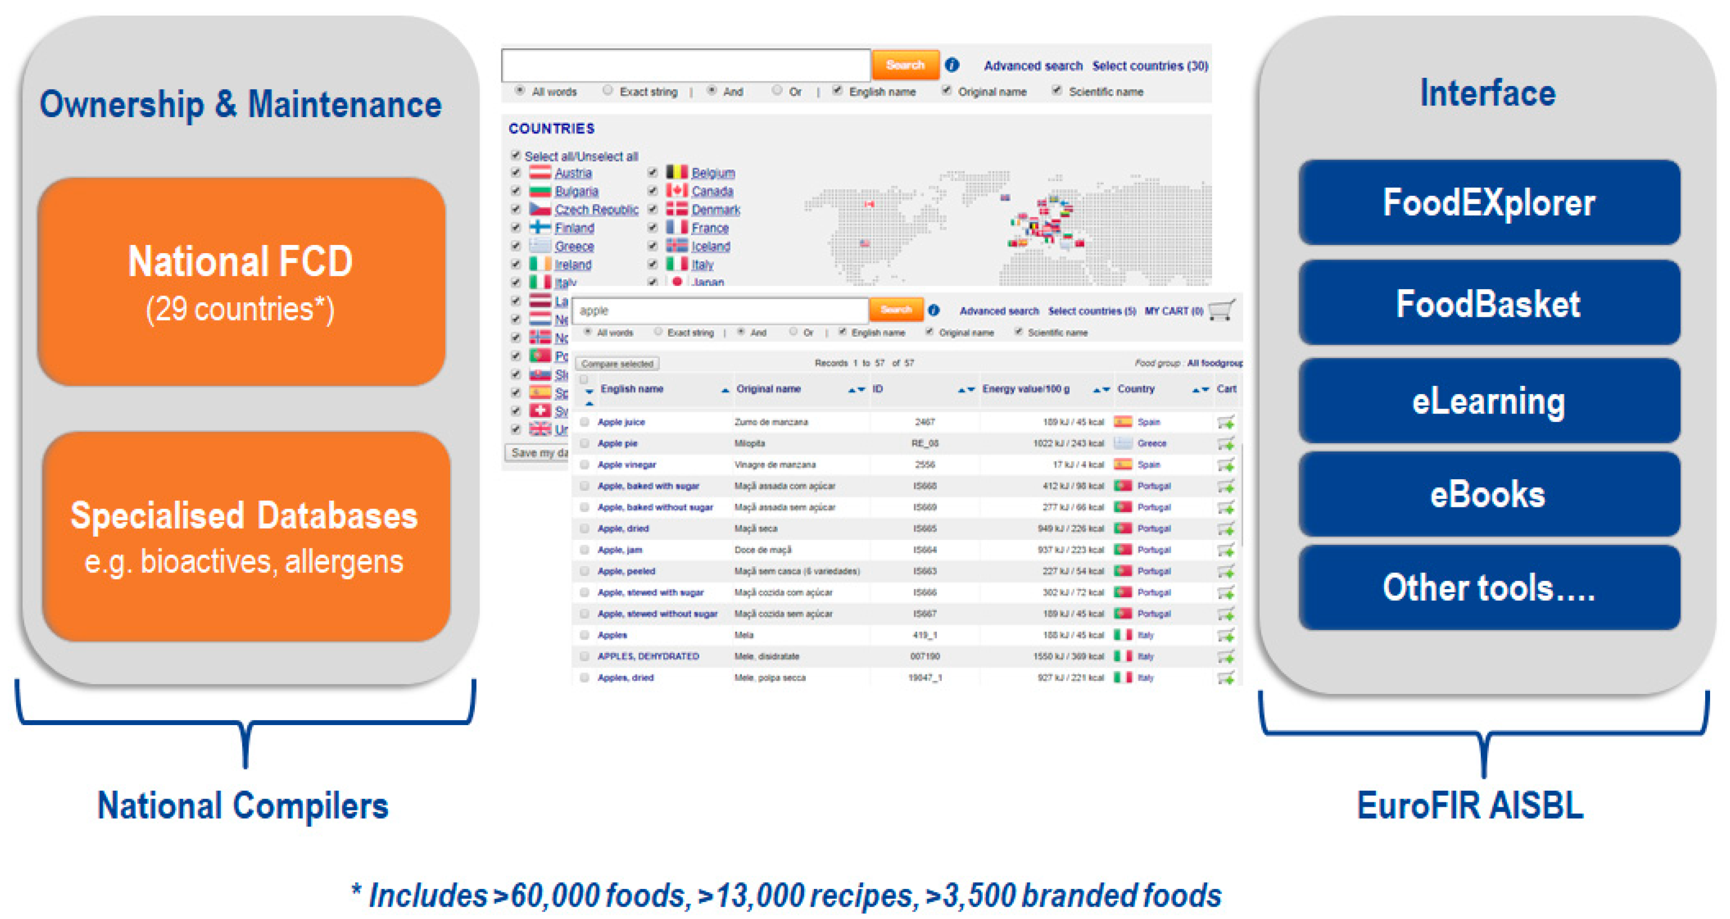Click the world map of country flags
The image size is (1730, 919).
tap(1007, 228)
